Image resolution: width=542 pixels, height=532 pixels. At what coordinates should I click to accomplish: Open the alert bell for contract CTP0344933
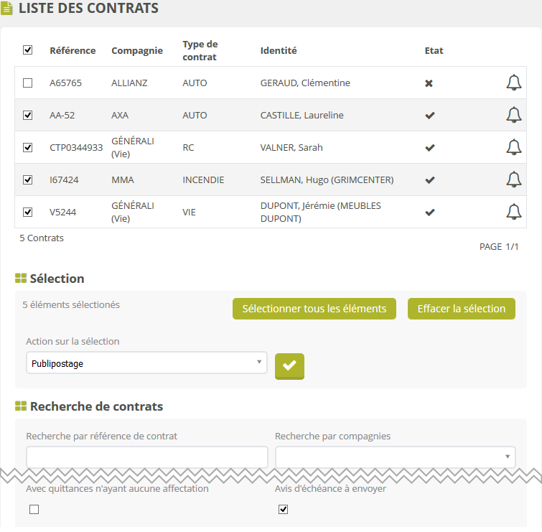coord(513,147)
